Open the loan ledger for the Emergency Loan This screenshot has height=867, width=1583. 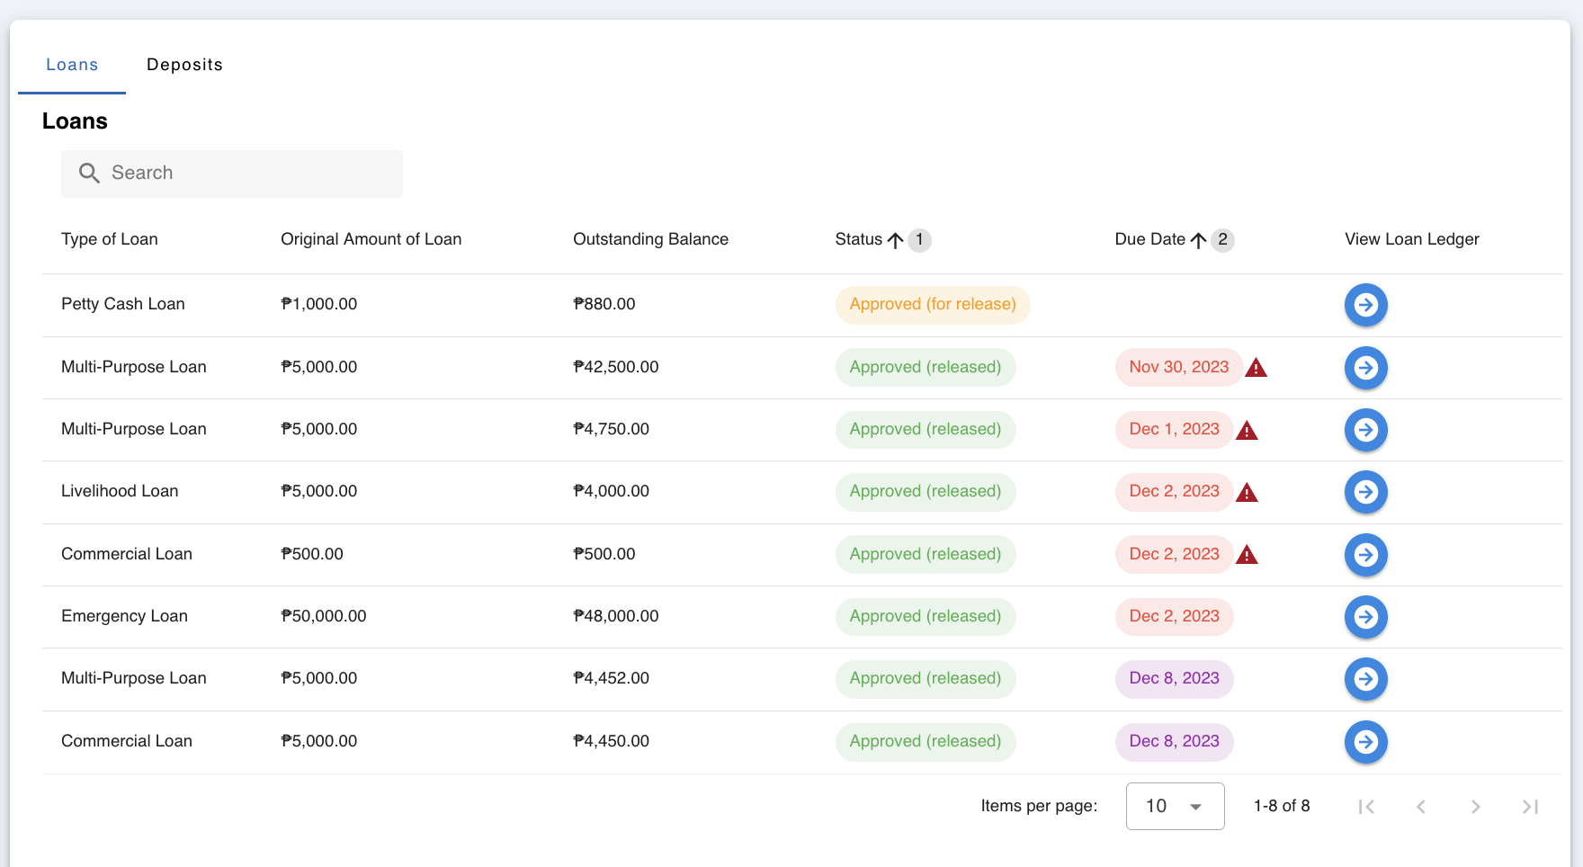coord(1366,617)
